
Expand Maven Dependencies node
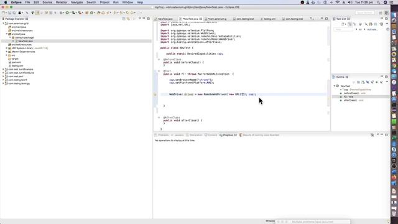click(x=7, y=52)
